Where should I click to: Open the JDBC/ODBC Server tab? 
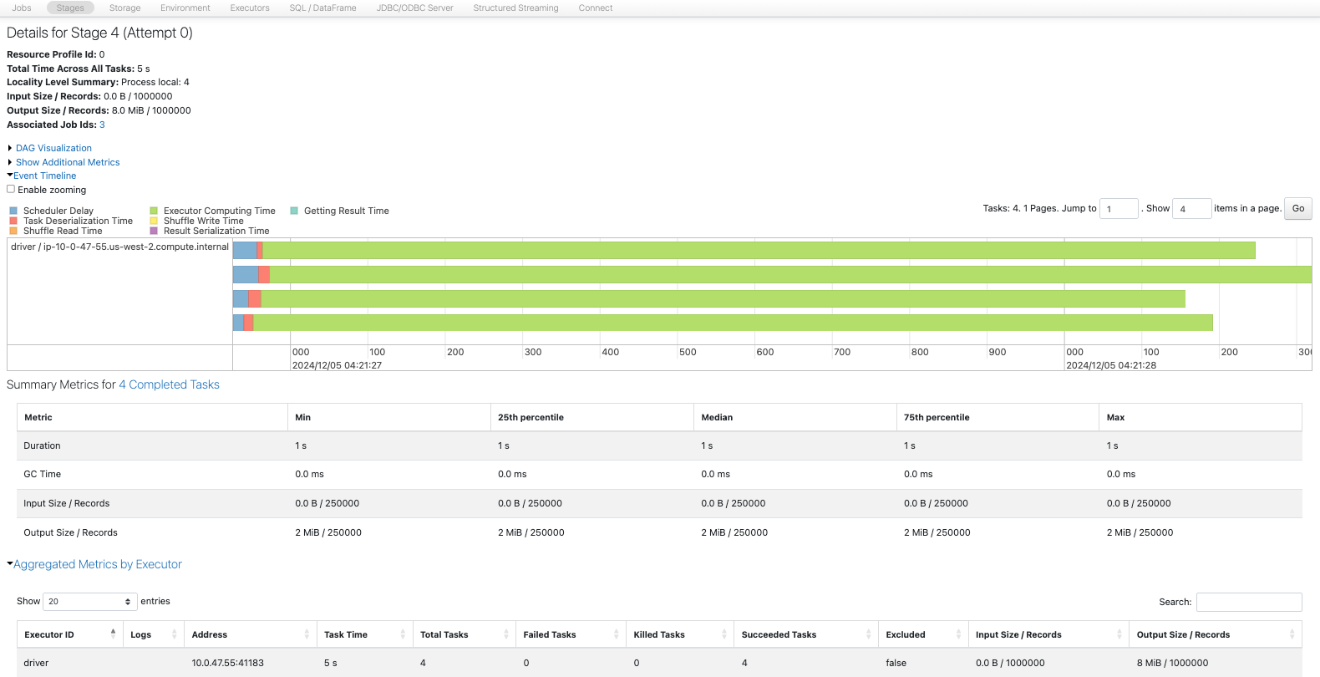pos(414,8)
